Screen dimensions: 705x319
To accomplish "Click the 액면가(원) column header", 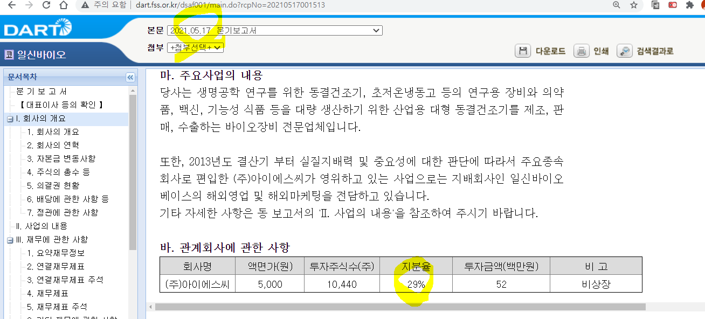I will (x=270, y=266).
